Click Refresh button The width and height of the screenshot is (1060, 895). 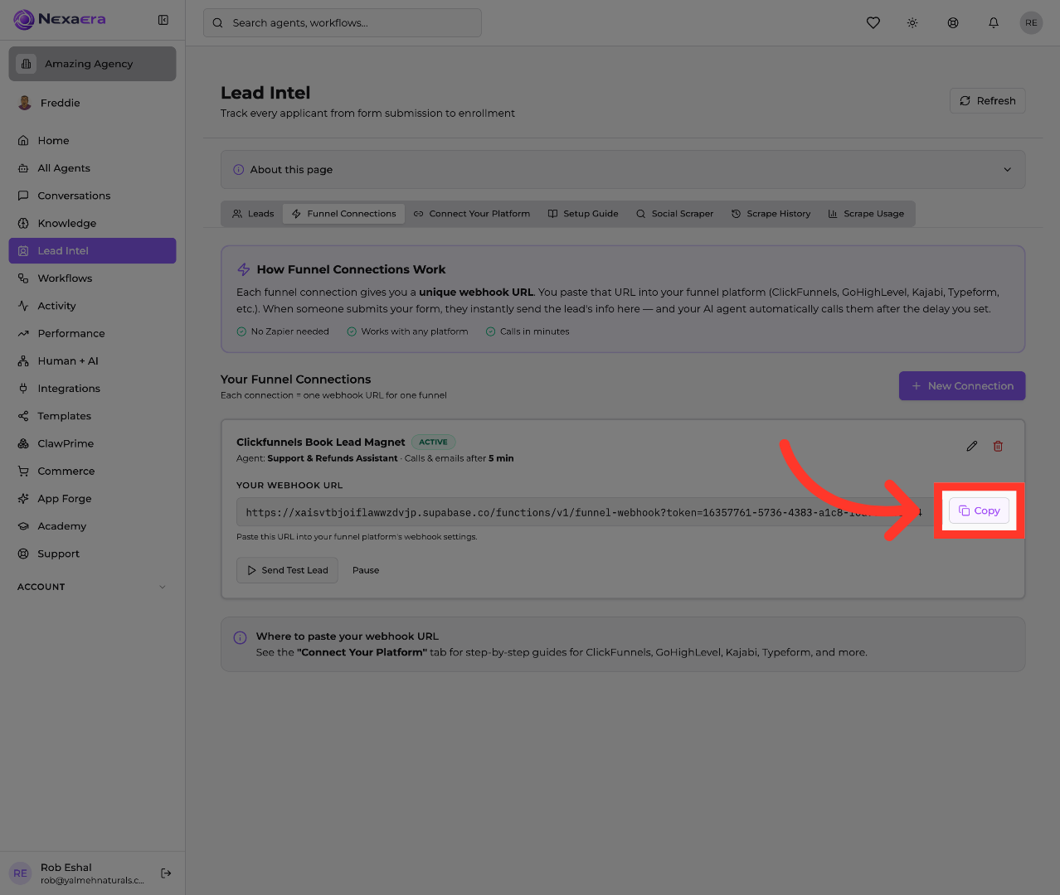(x=988, y=101)
